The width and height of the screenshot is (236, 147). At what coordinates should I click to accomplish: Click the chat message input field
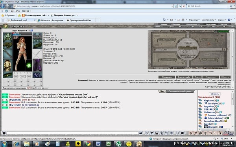coord(72,133)
